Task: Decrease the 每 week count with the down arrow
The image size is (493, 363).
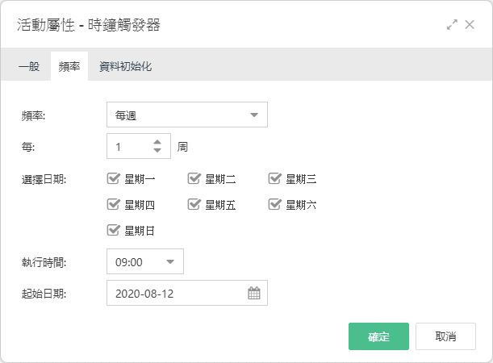Action: 157,150
